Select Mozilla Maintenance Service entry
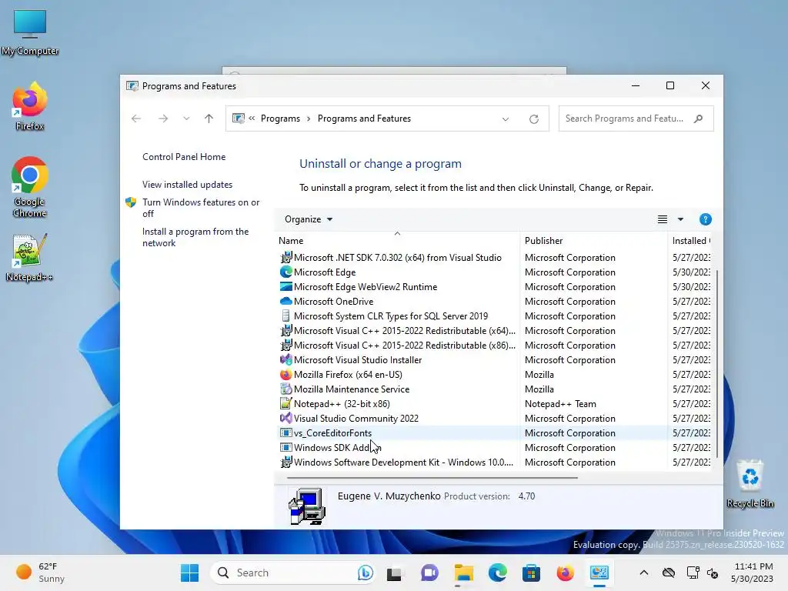Image resolution: width=788 pixels, height=591 pixels. 495,389
